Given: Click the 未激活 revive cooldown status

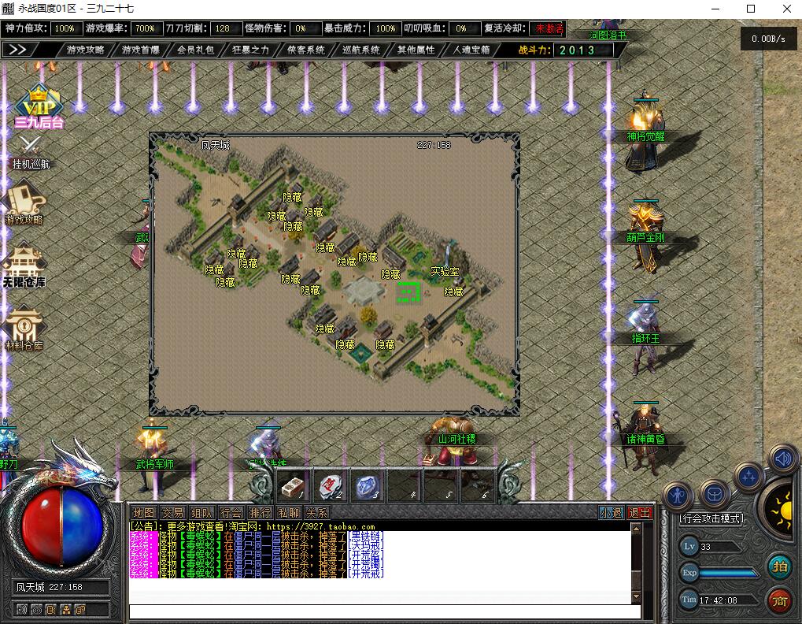Looking at the screenshot, I should coord(548,28).
